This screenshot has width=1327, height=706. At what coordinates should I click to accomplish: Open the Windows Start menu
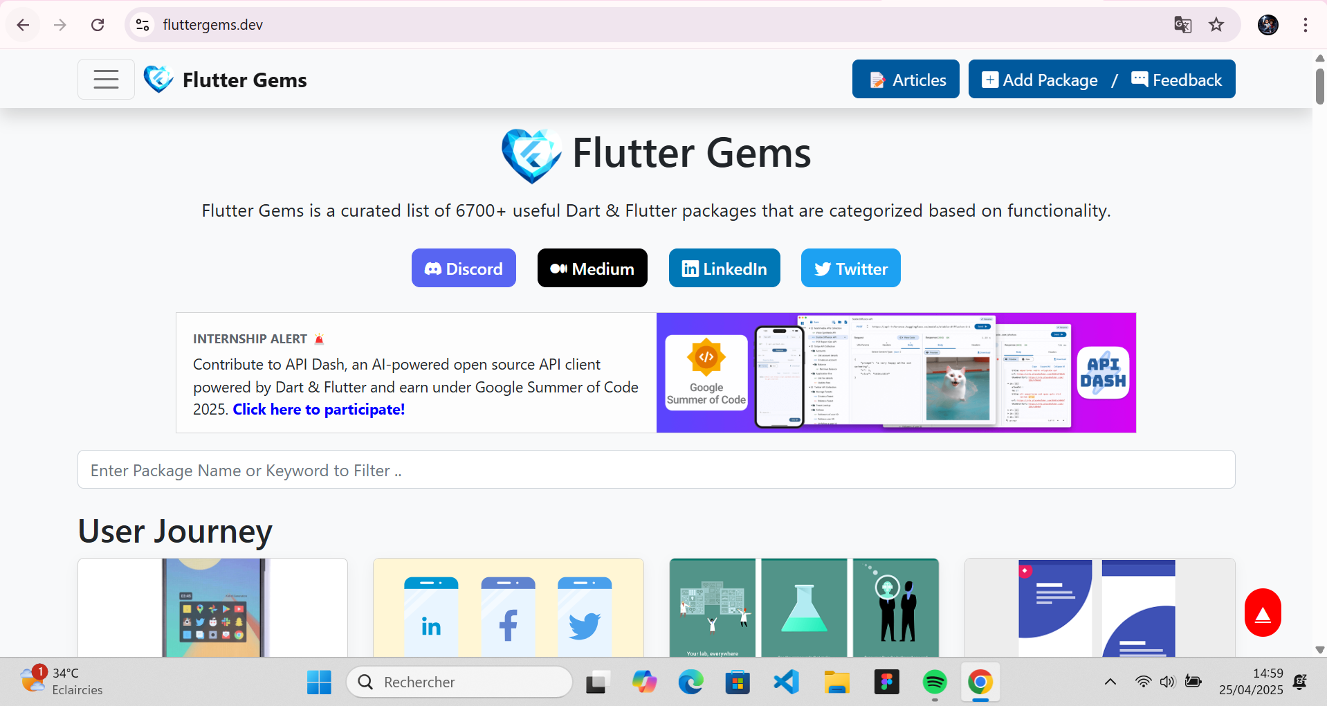pos(319,682)
